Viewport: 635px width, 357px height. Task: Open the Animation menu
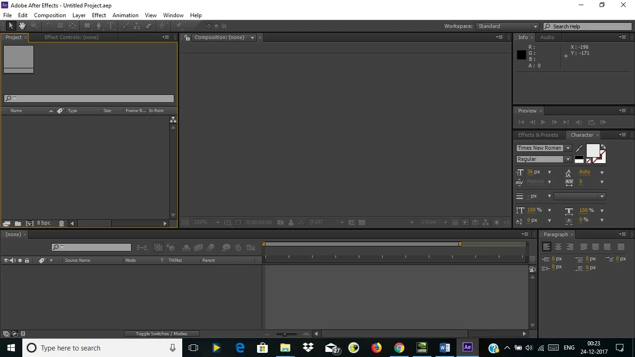(126, 15)
